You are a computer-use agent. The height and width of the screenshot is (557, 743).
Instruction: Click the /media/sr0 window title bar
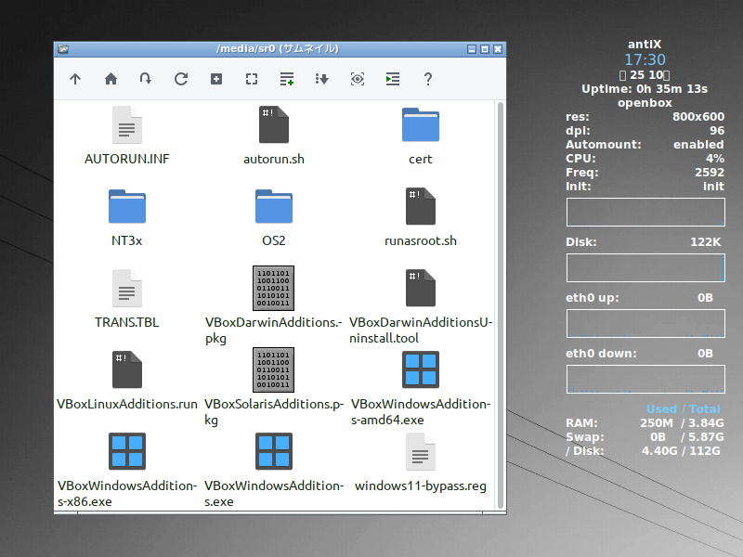pyautogui.click(x=278, y=49)
